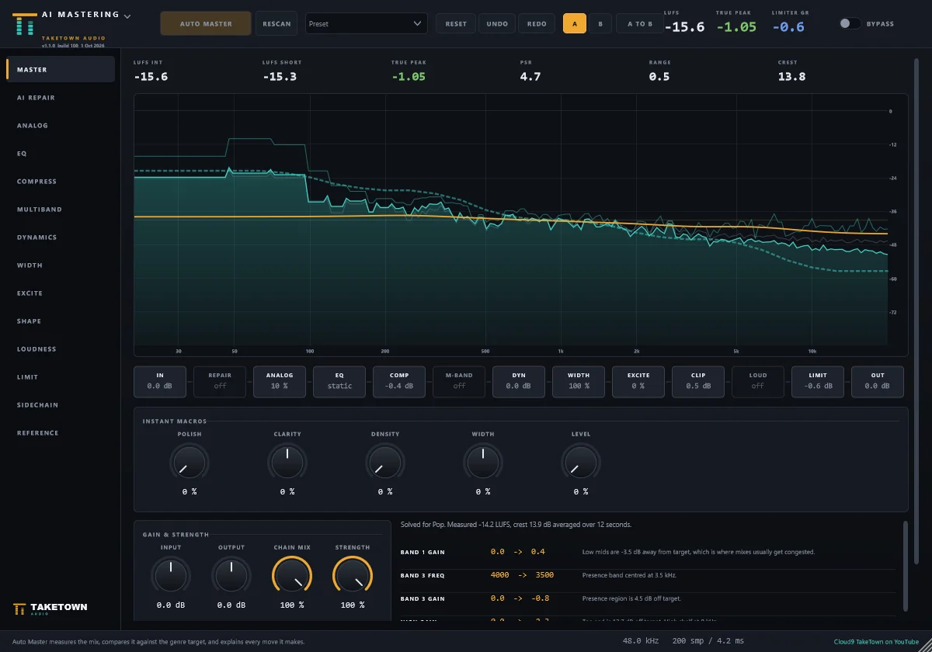Click the Rescan button

tap(276, 23)
